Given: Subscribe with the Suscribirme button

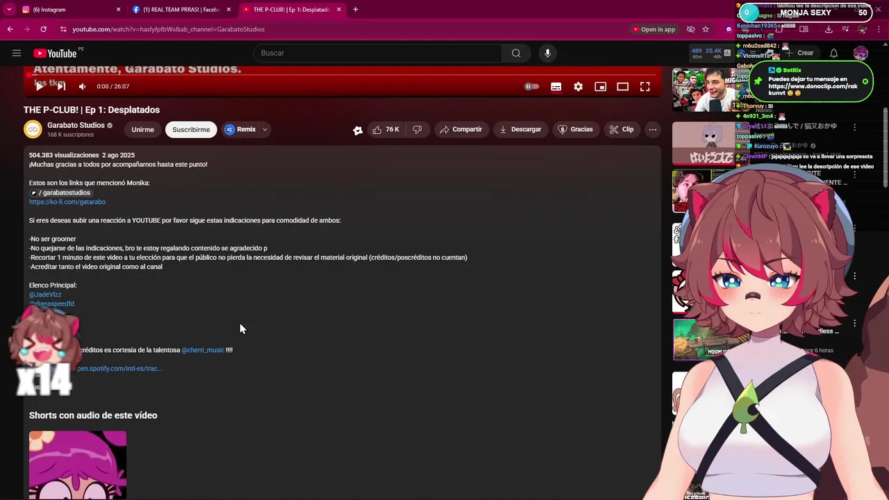Looking at the screenshot, I should (x=191, y=129).
